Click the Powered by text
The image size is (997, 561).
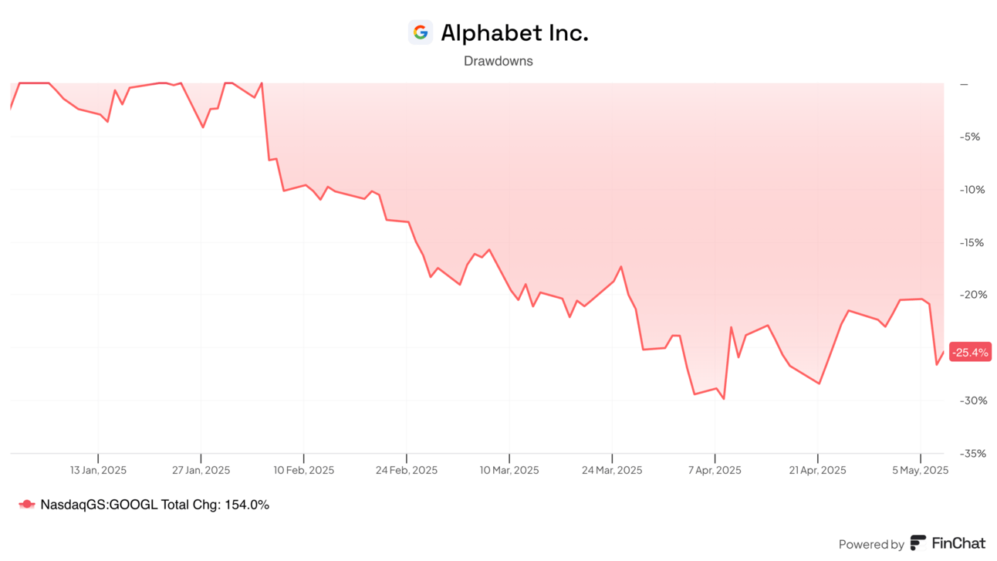[871, 544]
